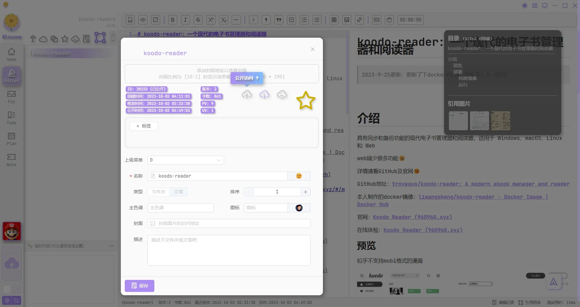Click the stacked copies icon in tree toolbar
580x307 pixels.
click(x=54, y=39)
